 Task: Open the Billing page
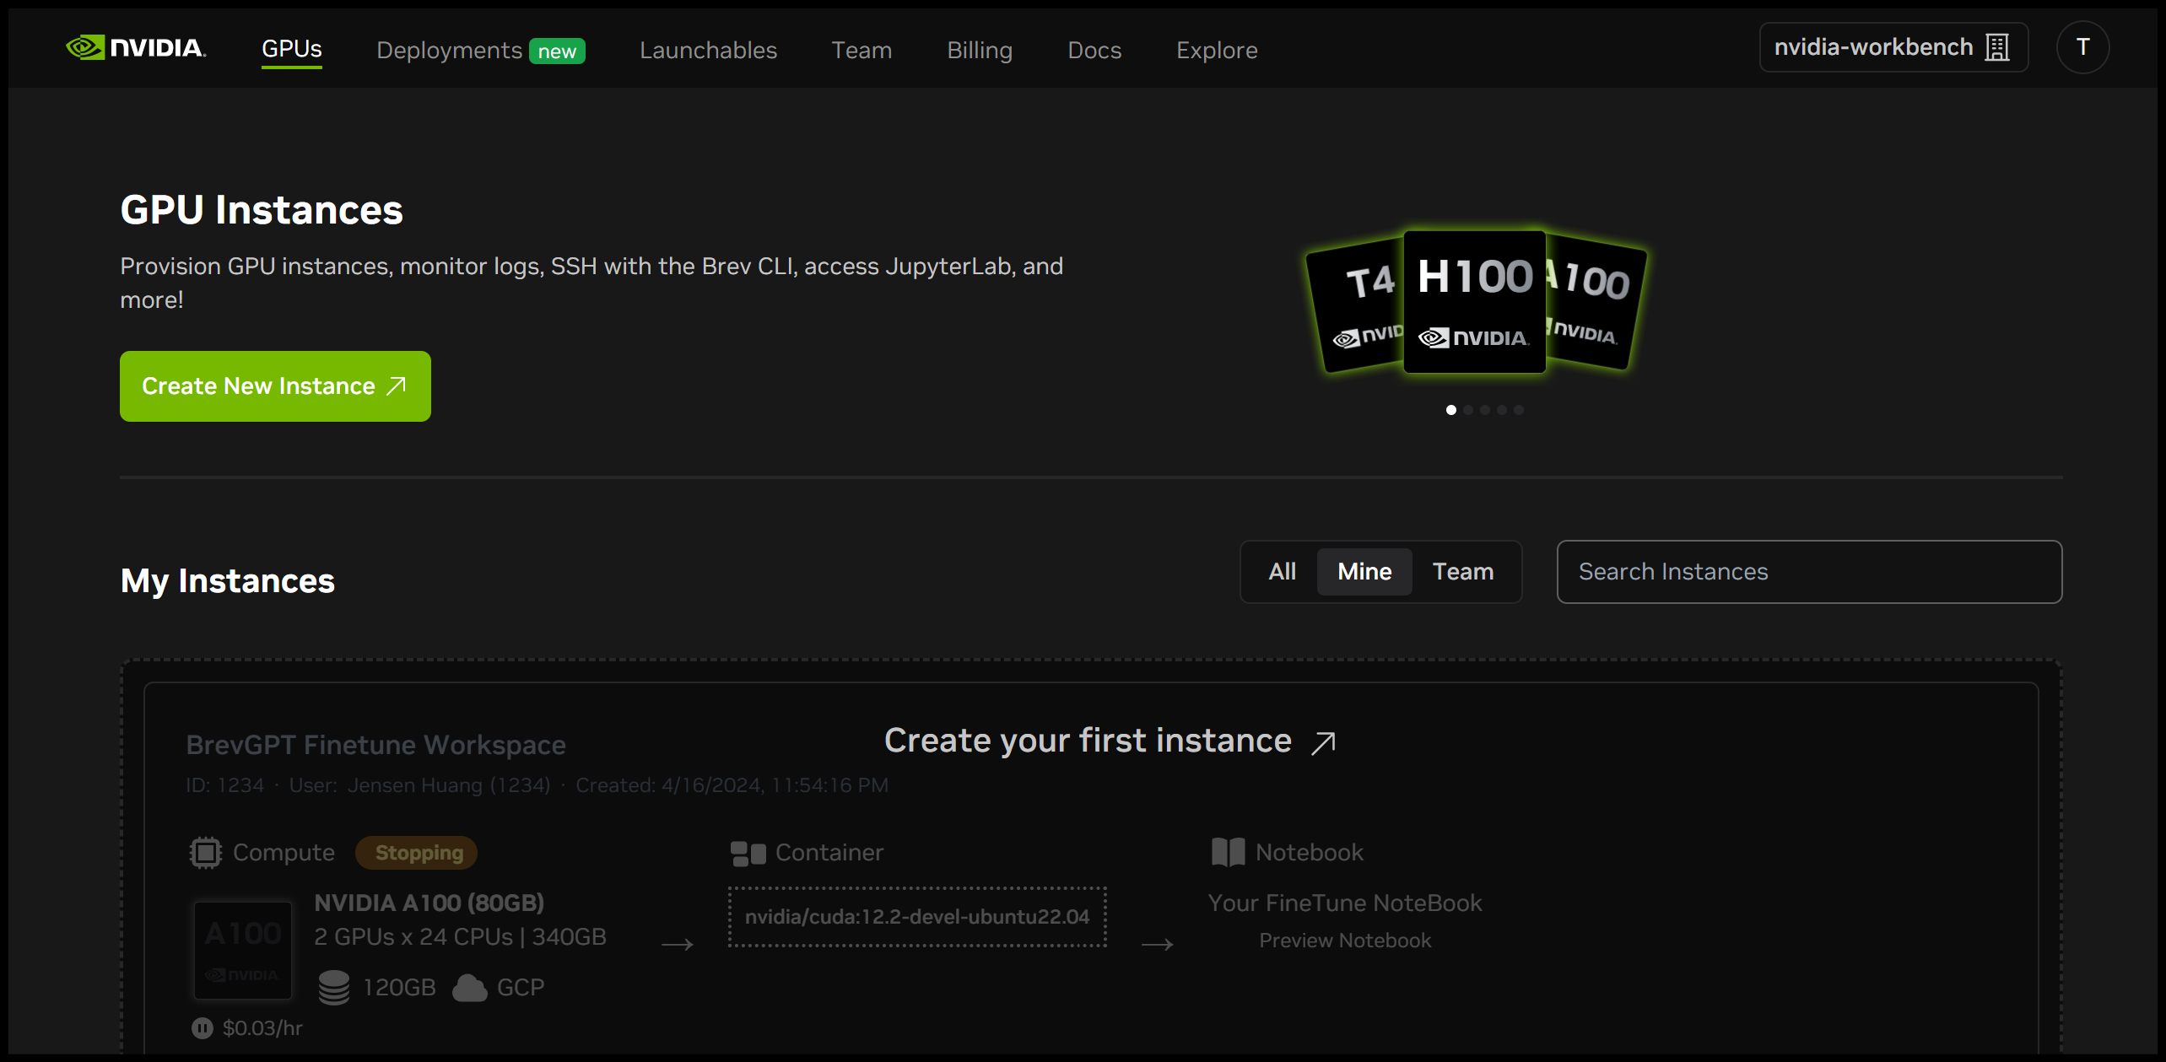click(x=980, y=50)
